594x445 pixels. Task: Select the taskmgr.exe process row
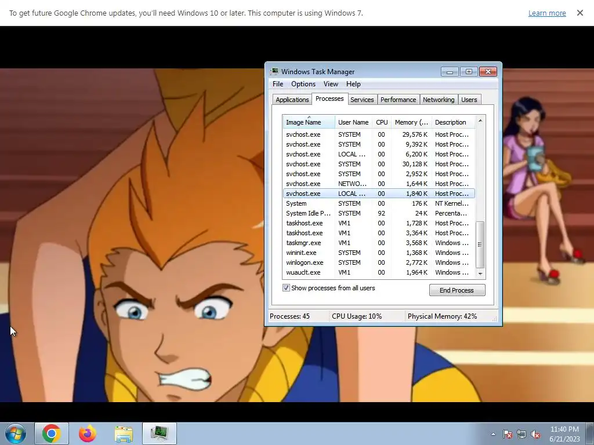click(379, 243)
